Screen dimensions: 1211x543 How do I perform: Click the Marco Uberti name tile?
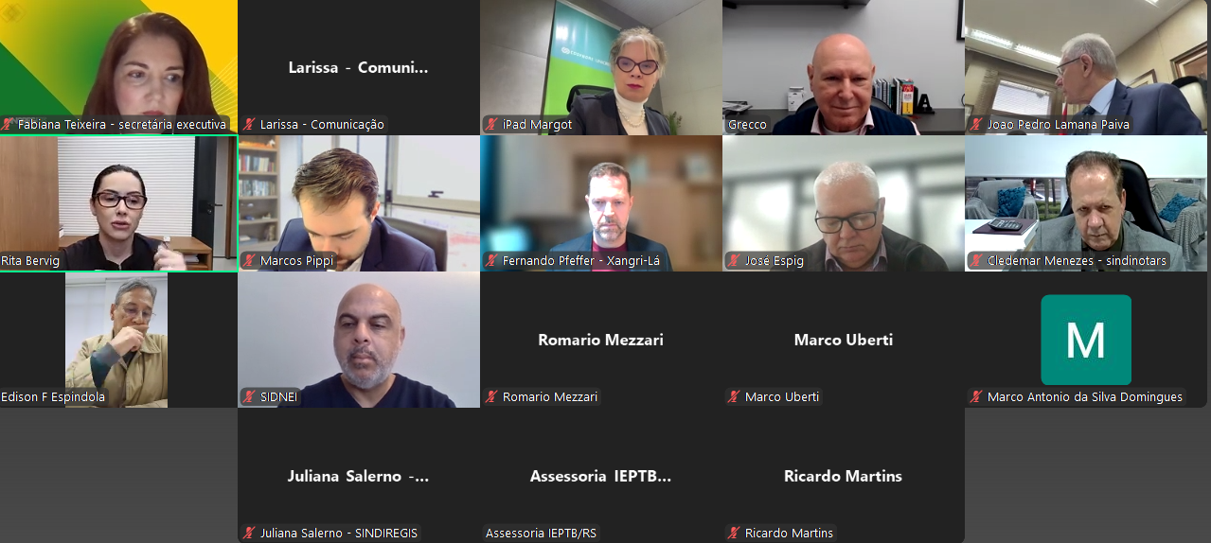point(844,340)
